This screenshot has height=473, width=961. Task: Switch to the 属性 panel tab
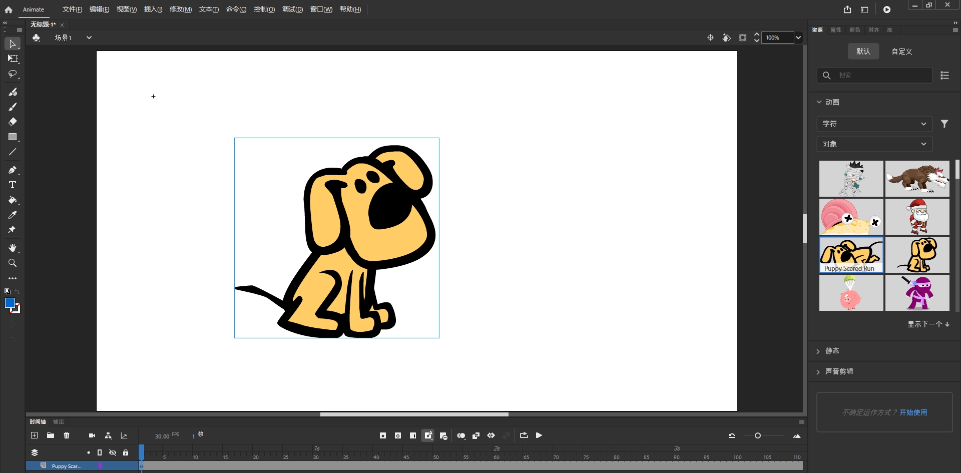coord(835,30)
